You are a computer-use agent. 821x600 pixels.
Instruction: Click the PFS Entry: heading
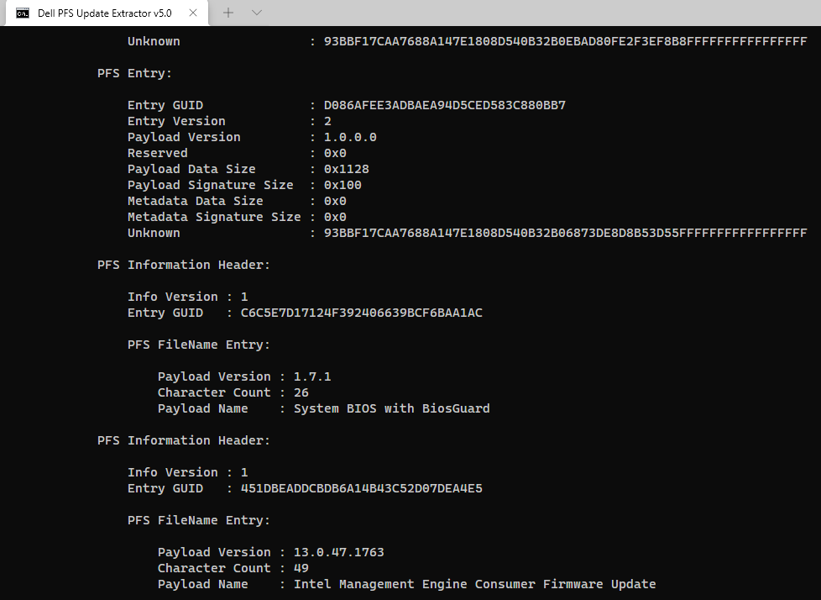coord(134,73)
